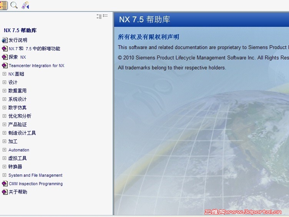Open CMM Inspection Programming topic
Screen dimensions: 289x217
[x=36, y=184]
